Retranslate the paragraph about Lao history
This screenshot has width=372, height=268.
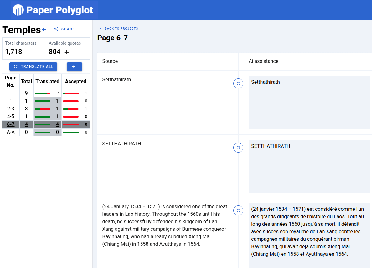(x=238, y=210)
